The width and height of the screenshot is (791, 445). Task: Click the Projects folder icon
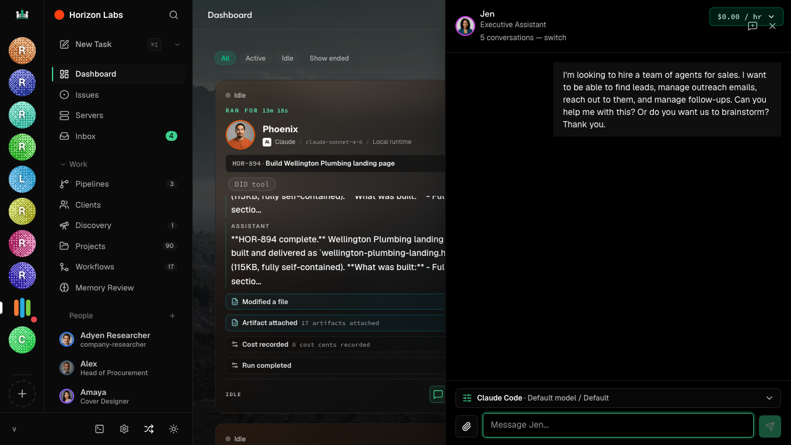pos(64,247)
